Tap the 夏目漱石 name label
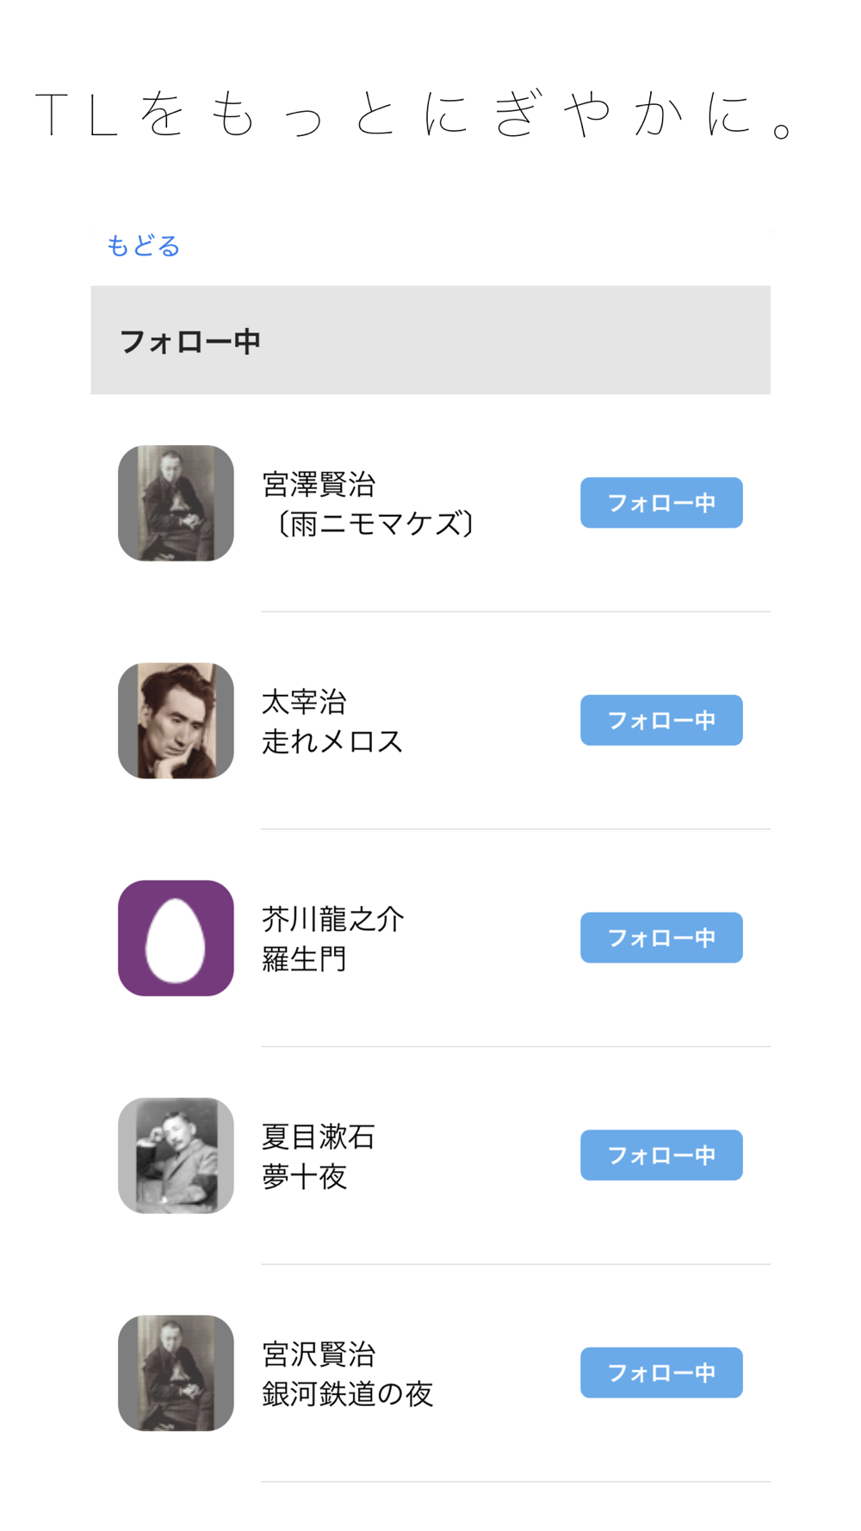This screenshot has width=861, height=1531. click(x=319, y=1137)
